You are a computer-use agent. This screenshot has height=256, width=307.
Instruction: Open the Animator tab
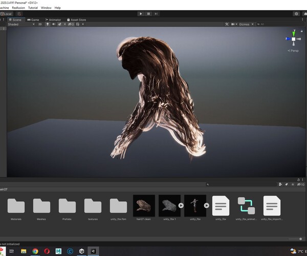click(53, 20)
